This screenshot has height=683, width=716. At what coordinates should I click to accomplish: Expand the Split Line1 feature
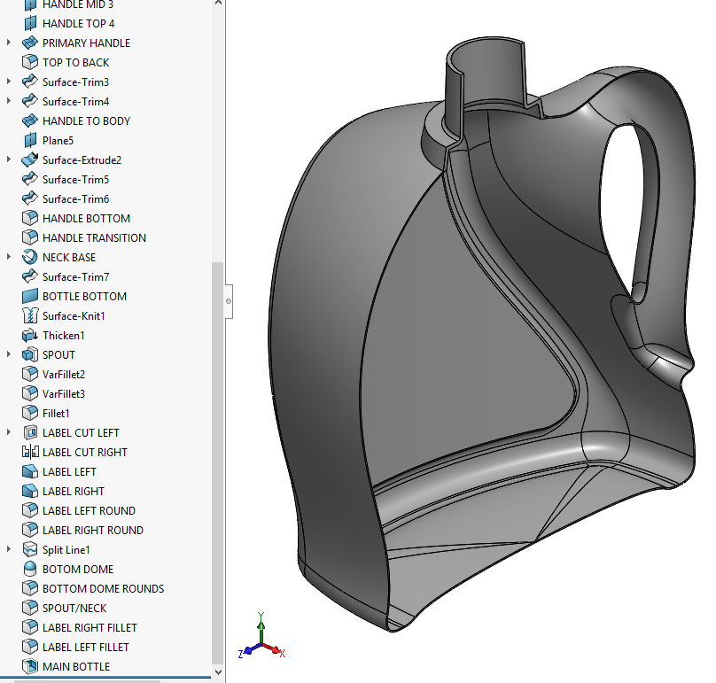pos(9,549)
